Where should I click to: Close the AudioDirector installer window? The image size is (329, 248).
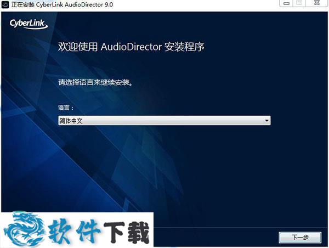pyautogui.click(x=317, y=3)
